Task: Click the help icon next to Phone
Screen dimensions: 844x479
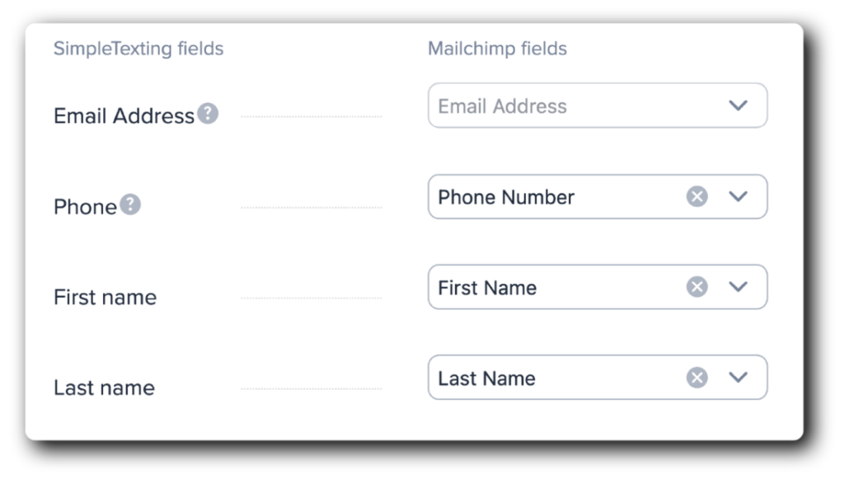Action: pyautogui.click(x=130, y=203)
